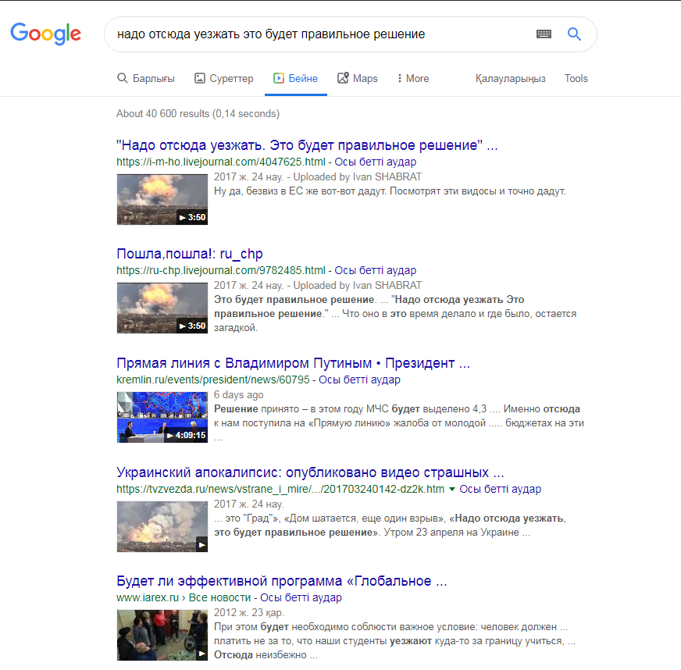
Task: Click into the search query field
Action: 312,34
